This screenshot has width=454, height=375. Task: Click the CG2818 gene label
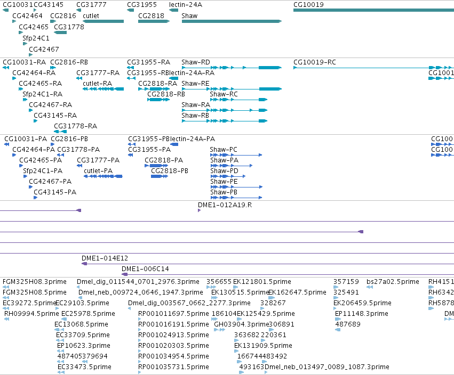(151, 15)
